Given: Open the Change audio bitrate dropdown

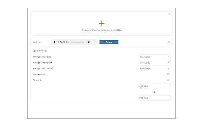Looking at the screenshot, I should [x=154, y=57].
